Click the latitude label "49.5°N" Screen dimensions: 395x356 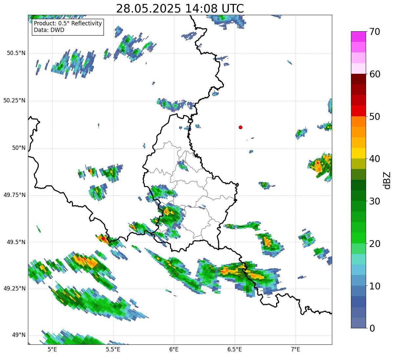[x=16, y=242]
